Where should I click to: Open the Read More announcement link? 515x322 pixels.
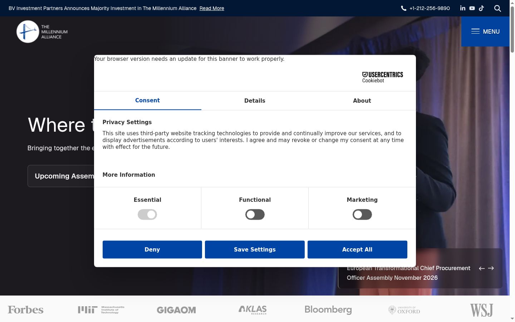coord(212,8)
